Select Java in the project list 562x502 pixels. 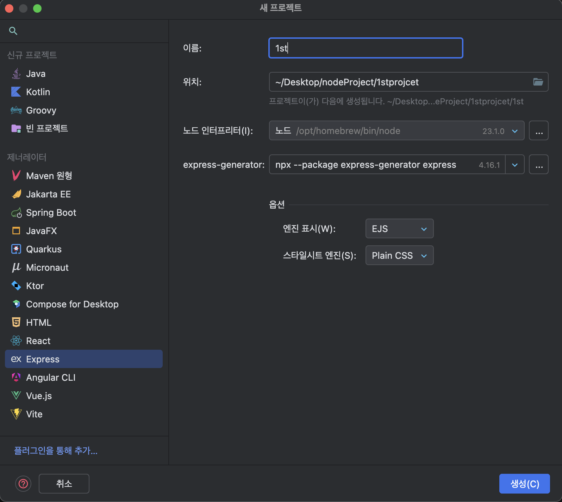point(84,74)
